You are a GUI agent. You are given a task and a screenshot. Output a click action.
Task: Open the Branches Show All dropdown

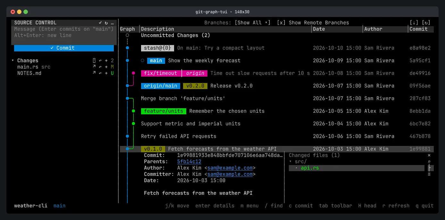[x=253, y=23]
